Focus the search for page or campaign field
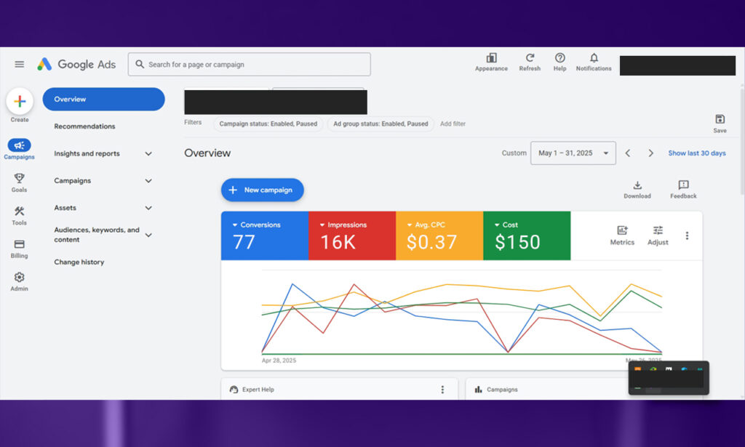745x447 pixels. pyautogui.click(x=249, y=64)
